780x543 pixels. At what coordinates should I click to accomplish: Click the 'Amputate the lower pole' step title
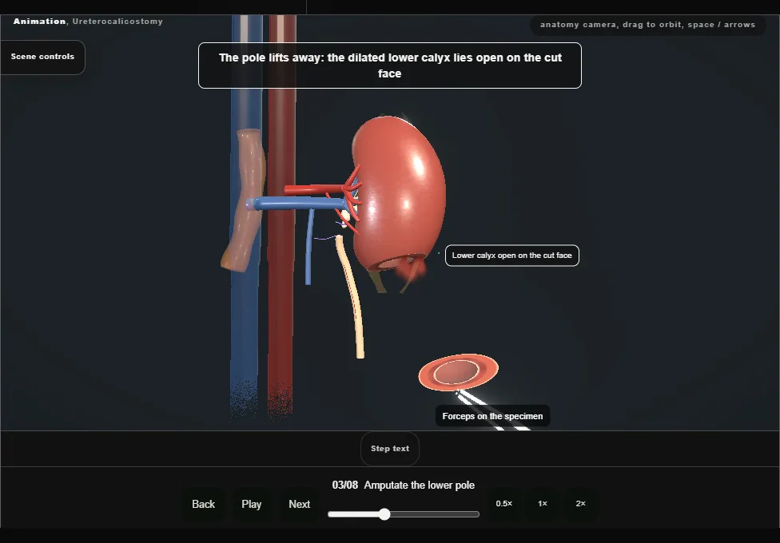coord(420,486)
